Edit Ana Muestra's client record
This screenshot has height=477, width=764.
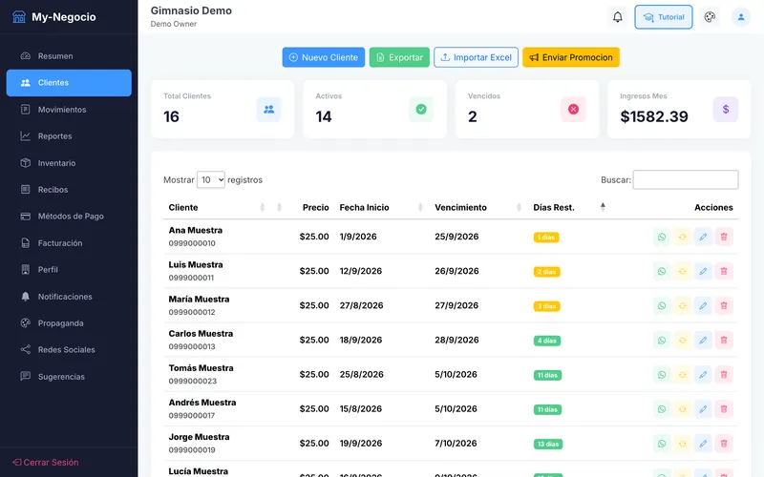coord(703,237)
